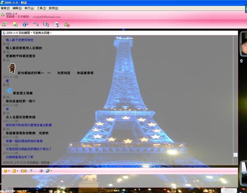Open the 說明(H) menu
This screenshot has width=247, height=193.
pos(54,8)
